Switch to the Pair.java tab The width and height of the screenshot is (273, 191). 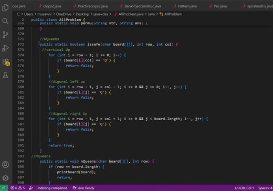(x=218, y=6)
